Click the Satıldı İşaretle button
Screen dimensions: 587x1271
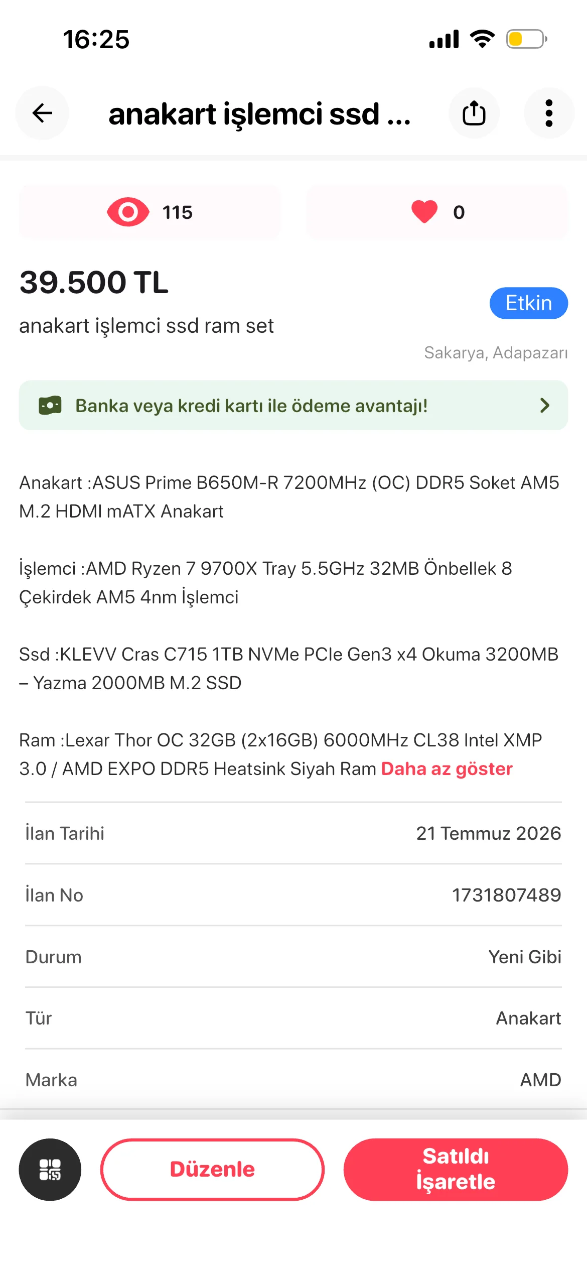pos(456,1170)
